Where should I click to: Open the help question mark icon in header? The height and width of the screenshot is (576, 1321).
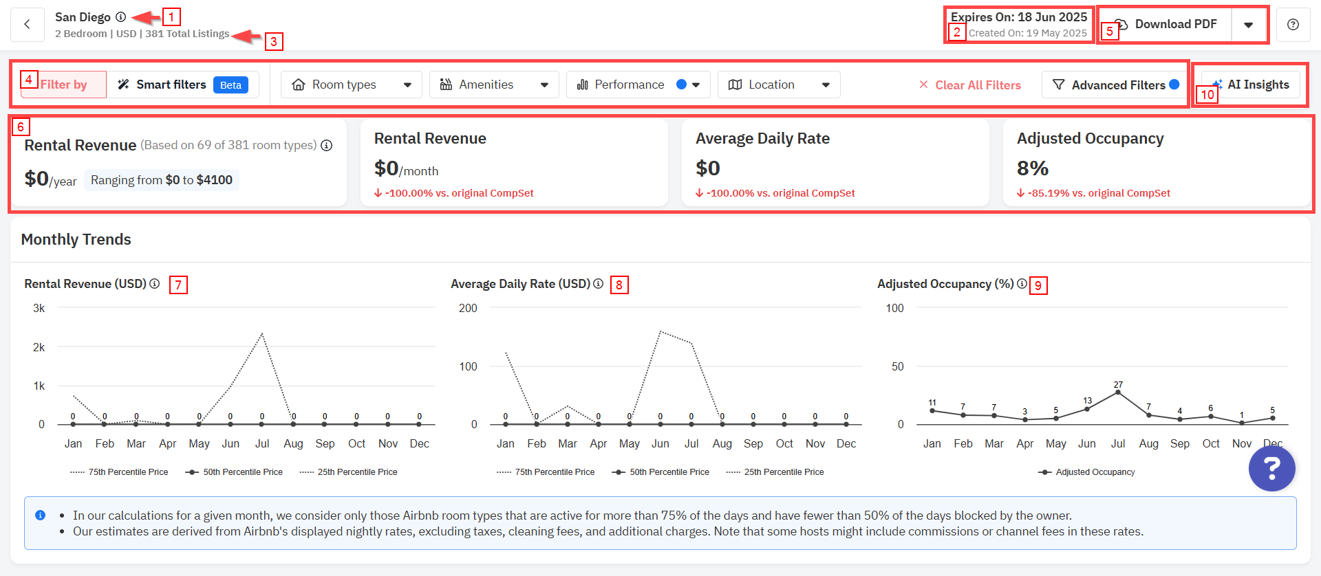point(1293,25)
